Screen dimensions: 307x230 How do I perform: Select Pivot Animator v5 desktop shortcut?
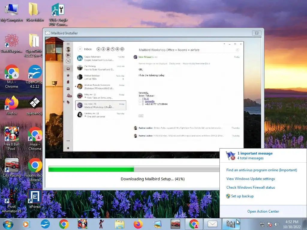click(x=12, y=201)
